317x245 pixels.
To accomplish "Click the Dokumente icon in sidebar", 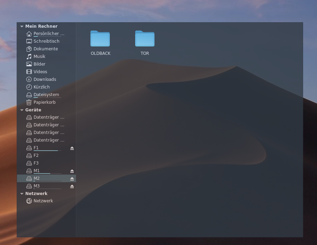I will click(29, 49).
